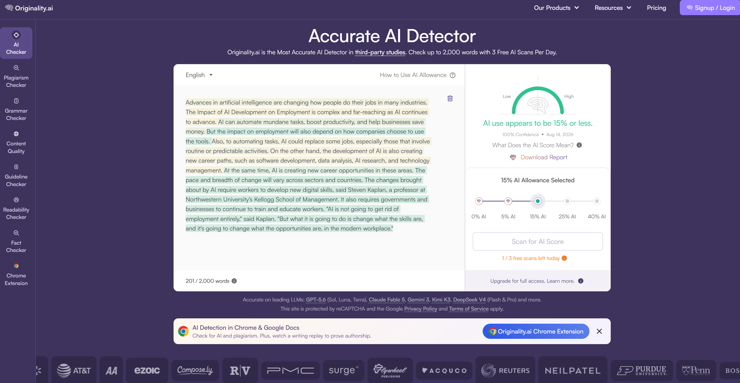This screenshot has width=740, height=383.
Task: Click the trash icon to clear text
Action: click(450, 98)
